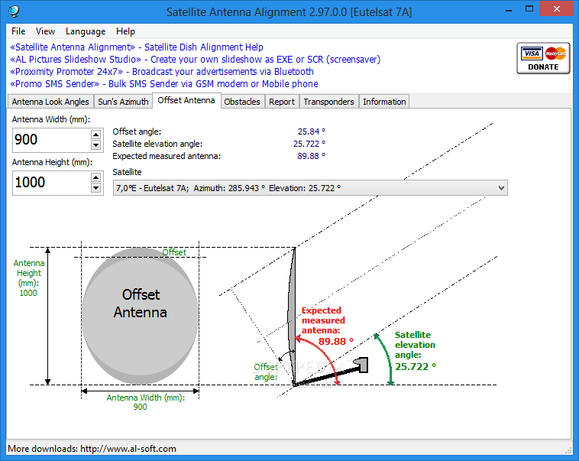Click the Expected measured antenna value at top

click(x=312, y=156)
